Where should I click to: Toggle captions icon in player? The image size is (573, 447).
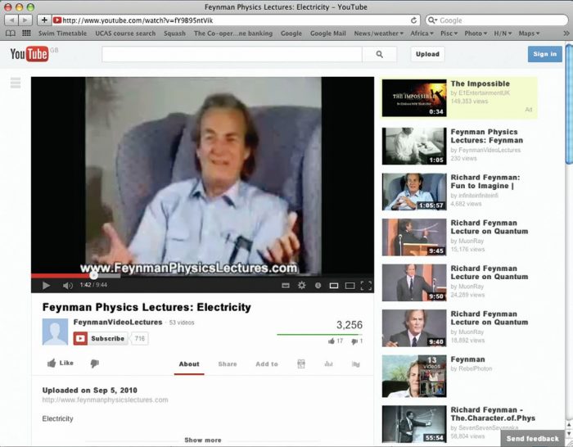(x=286, y=286)
